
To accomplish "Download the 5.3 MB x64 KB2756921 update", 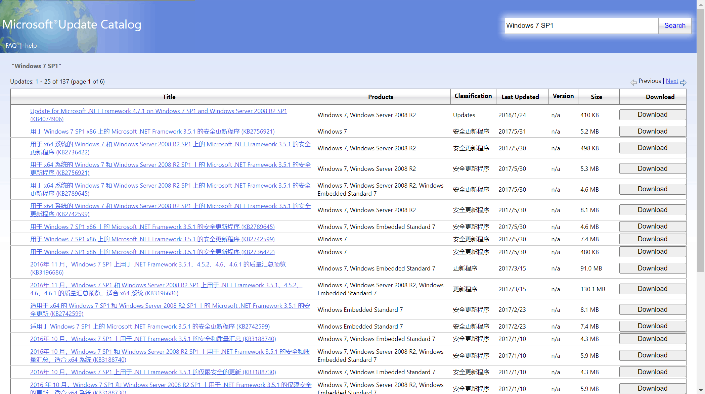I will click(x=652, y=168).
